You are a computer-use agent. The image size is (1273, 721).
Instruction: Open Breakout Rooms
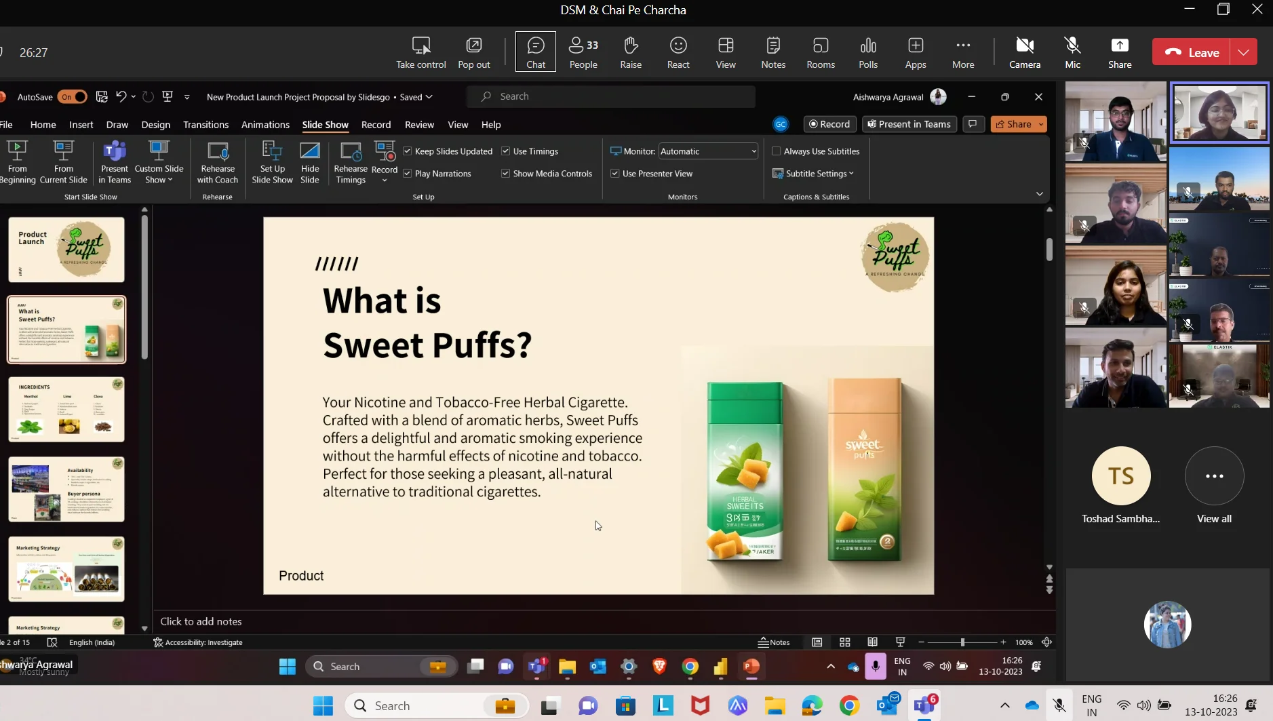[x=820, y=52]
